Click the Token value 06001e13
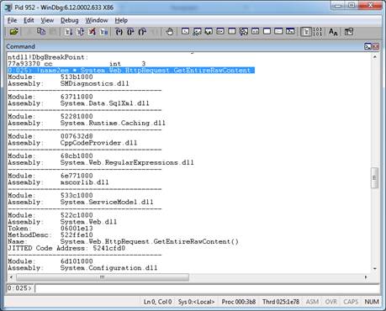 pyautogui.click(x=77, y=229)
